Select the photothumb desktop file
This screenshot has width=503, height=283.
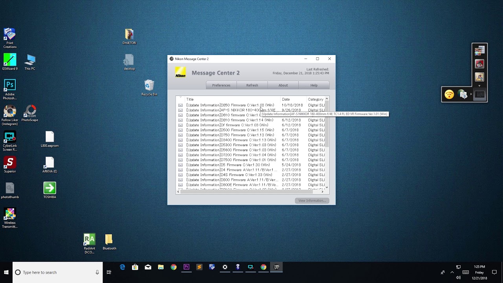click(x=10, y=191)
